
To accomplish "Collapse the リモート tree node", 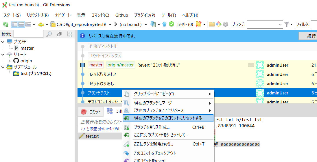I will tap(3, 54).
